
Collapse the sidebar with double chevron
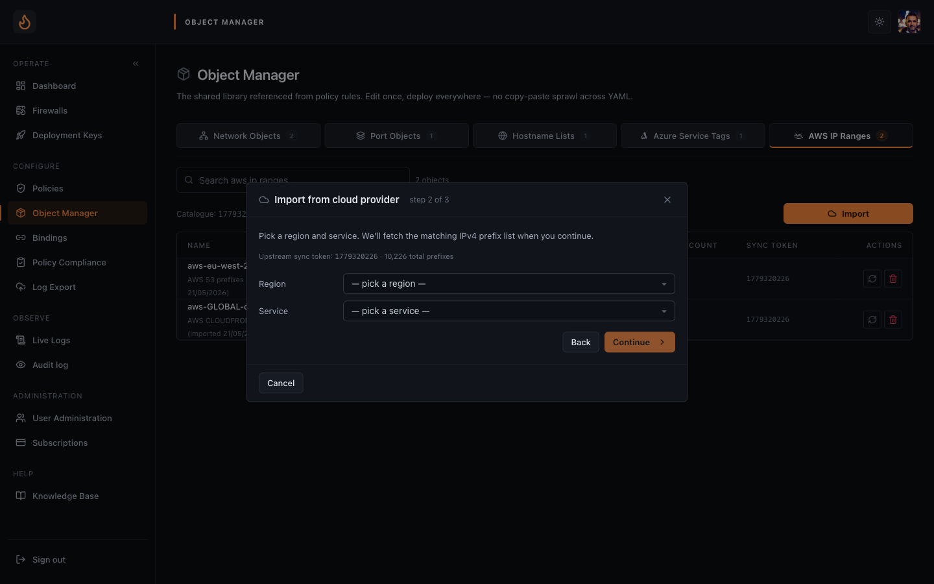point(136,64)
